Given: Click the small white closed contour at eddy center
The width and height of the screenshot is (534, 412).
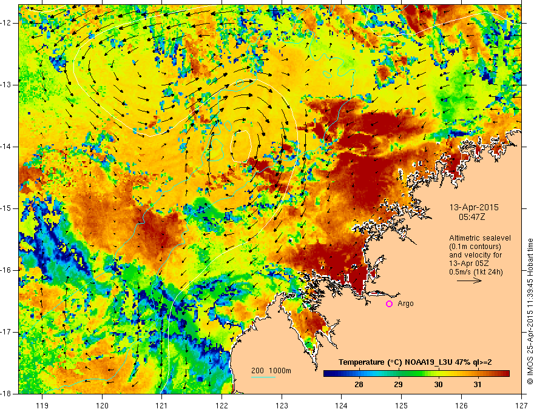Looking at the screenshot, I should [241, 146].
